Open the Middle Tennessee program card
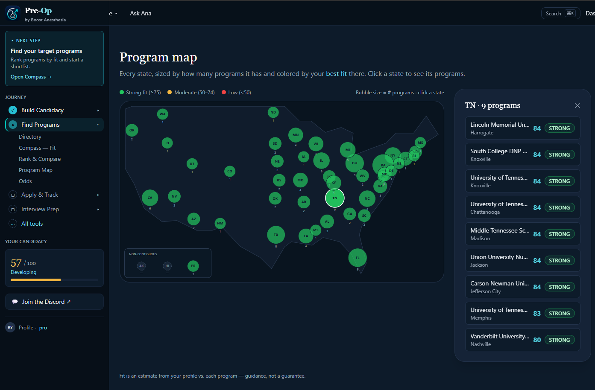This screenshot has width=595, height=390. coord(523,234)
